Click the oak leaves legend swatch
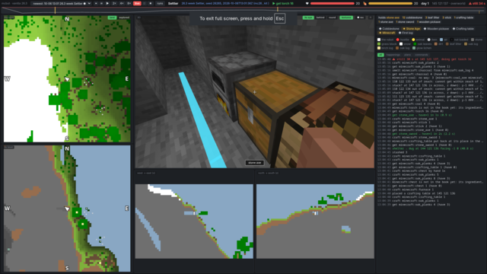The width and height of the screenshot is (487, 274). 415,44
